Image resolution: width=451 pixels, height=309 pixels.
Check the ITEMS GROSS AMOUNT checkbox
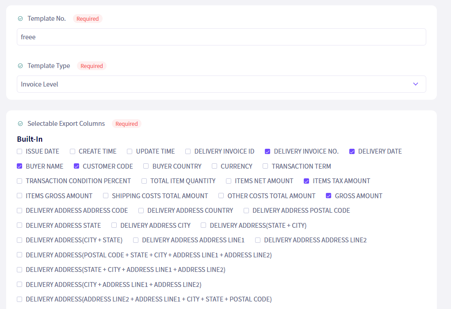pyautogui.click(x=19, y=196)
